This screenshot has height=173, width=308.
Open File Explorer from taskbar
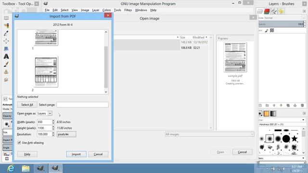(26, 169)
